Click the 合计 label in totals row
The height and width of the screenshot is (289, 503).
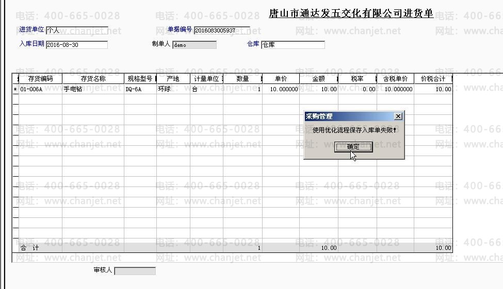(x=29, y=248)
